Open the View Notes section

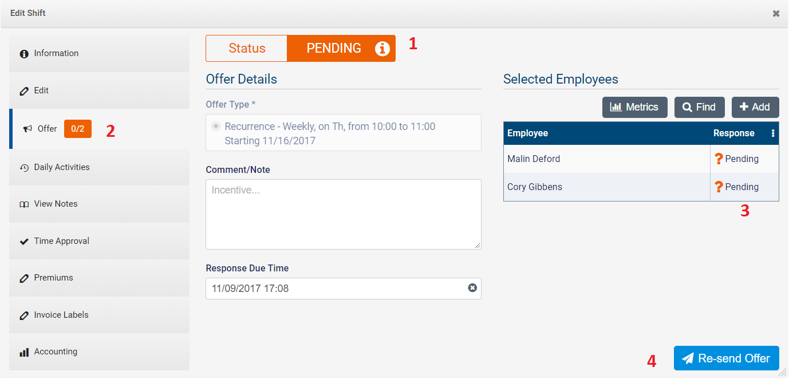click(56, 204)
